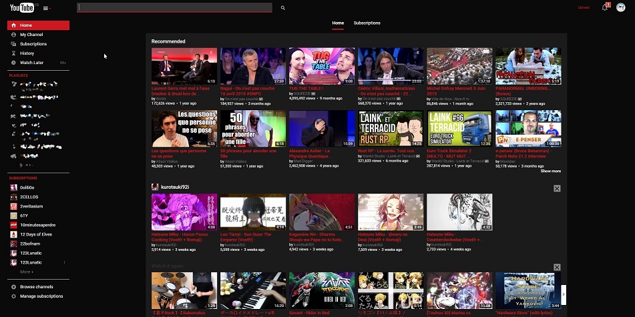The width and height of the screenshot is (635, 317).
Task: Click the Browse channels plus icon
Action: pos(14,287)
